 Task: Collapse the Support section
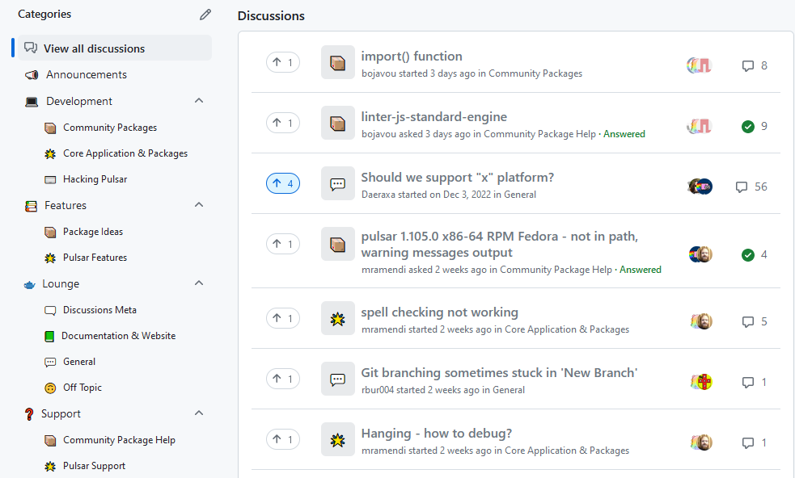[199, 413]
